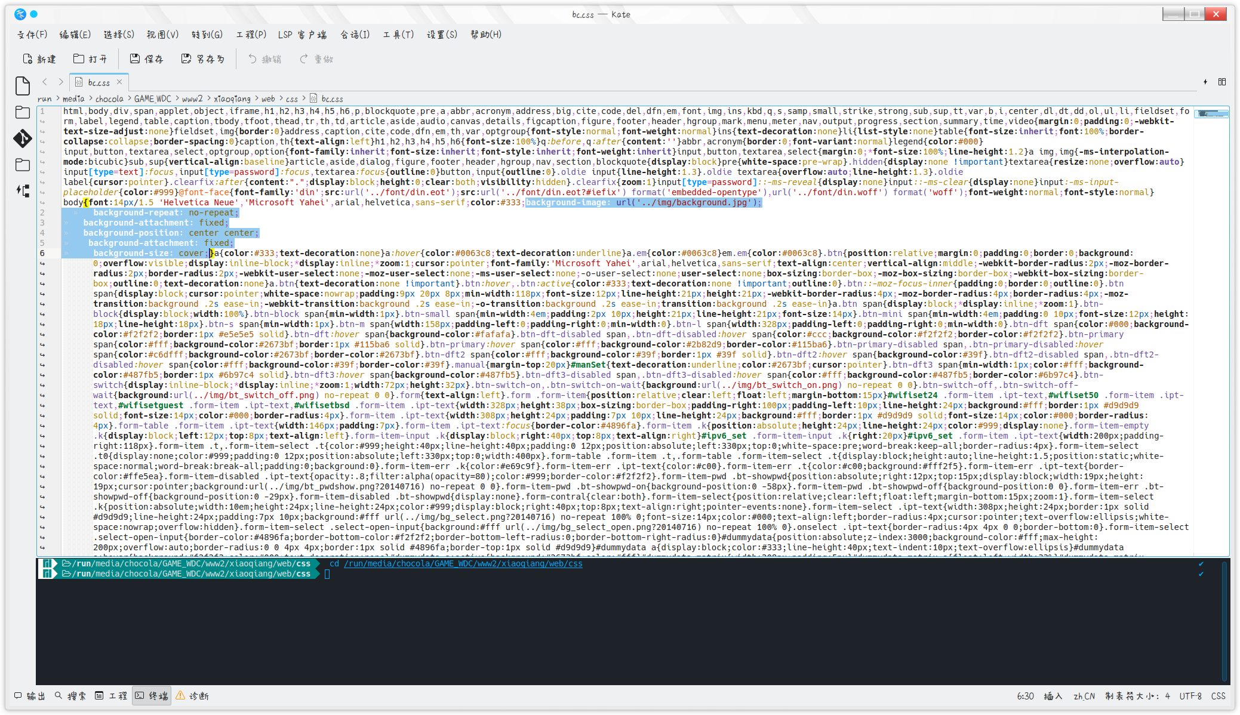
Task: Open the 视图(V) menu
Action: tap(162, 35)
